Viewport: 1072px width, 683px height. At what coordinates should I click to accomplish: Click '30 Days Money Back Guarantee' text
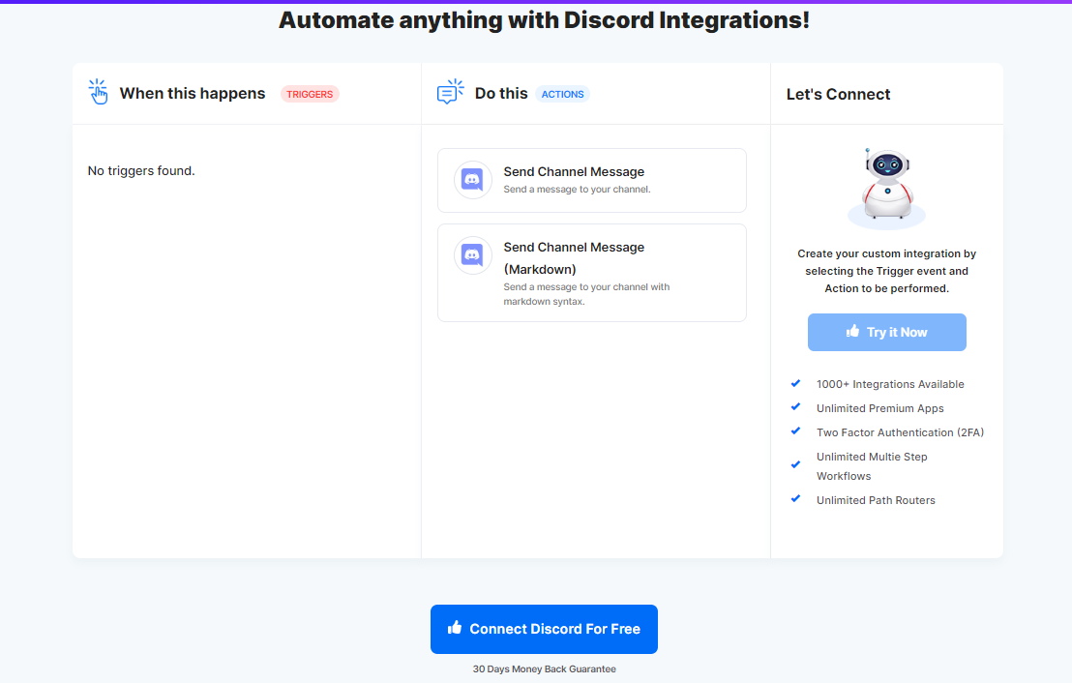point(544,669)
